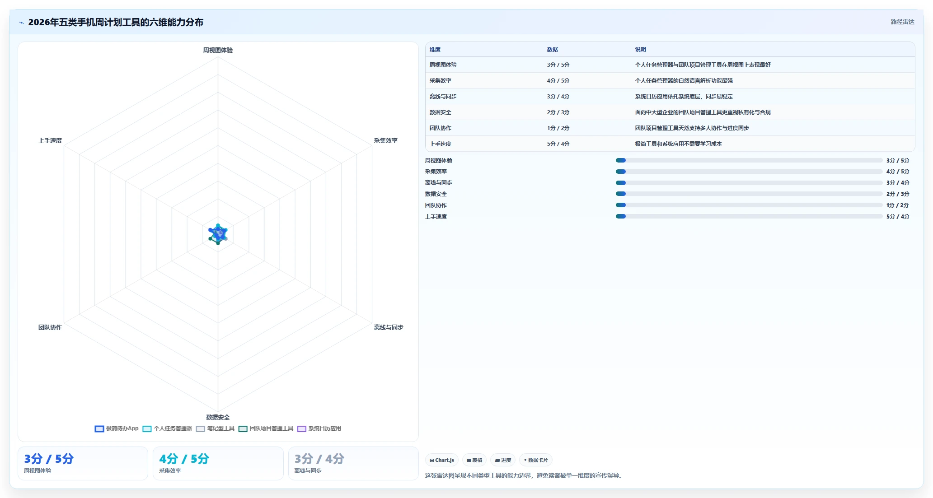The height and width of the screenshot is (498, 933).
Task: Toggle 笔记型工具 legend swatch
Action: tap(201, 429)
